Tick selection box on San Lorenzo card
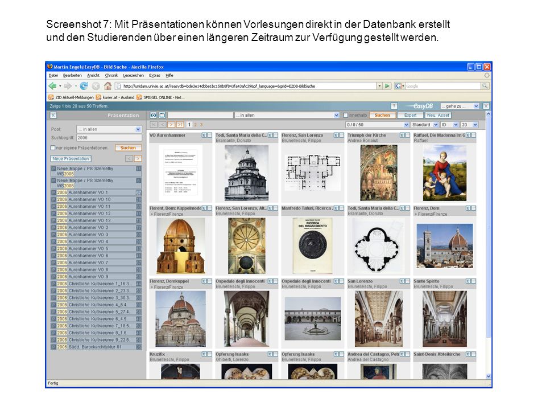This screenshot has width=546, height=410. pyautogui.click(x=407, y=281)
